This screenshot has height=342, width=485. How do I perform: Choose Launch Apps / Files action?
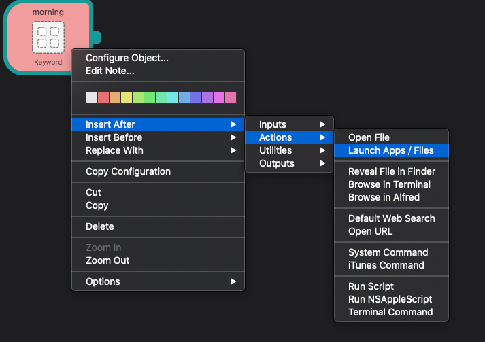[390, 150]
